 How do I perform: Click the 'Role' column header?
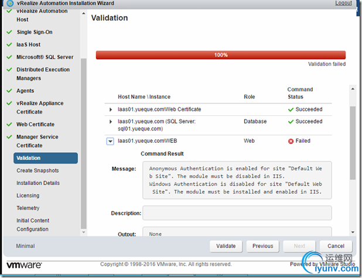pos(250,97)
